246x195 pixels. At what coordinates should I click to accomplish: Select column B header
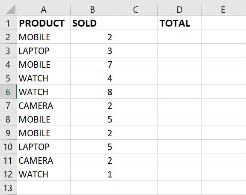coord(92,9)
